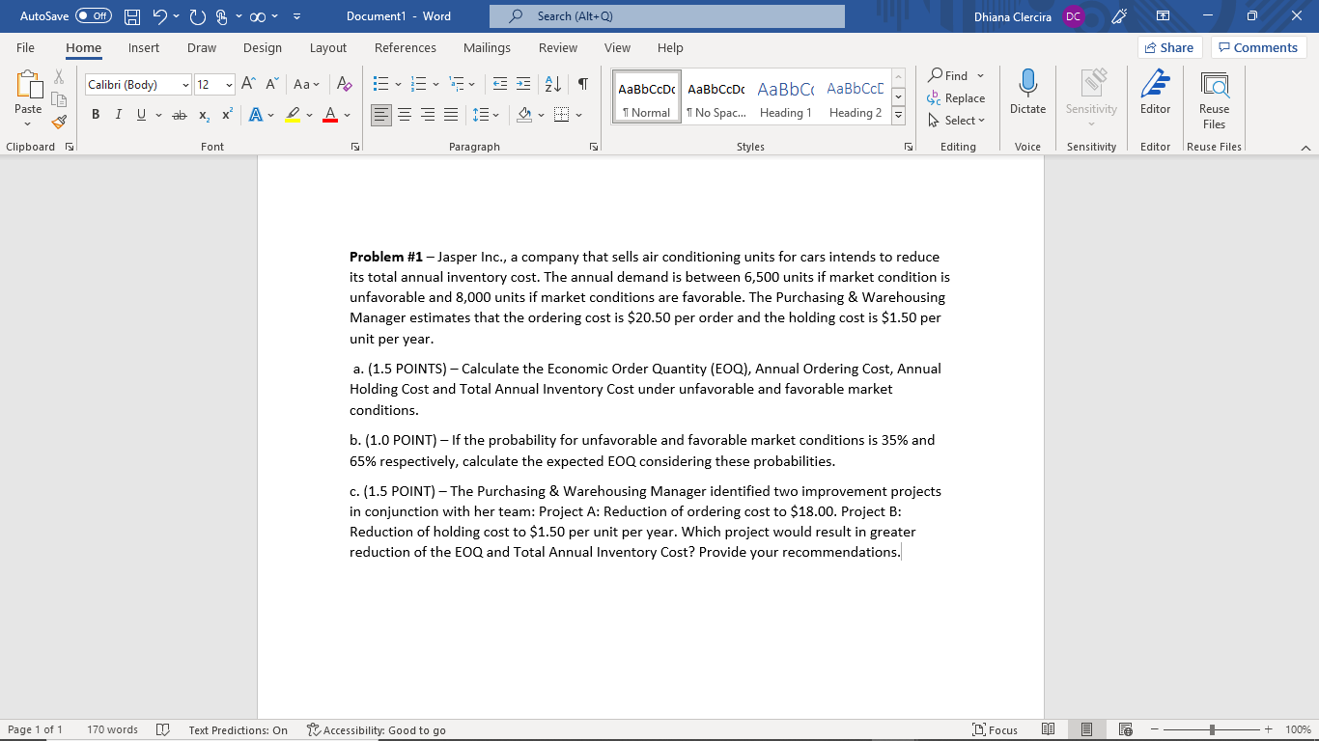1319x741 pixels.
Task: Toggle bold formatting
Action: click(95, 114)
